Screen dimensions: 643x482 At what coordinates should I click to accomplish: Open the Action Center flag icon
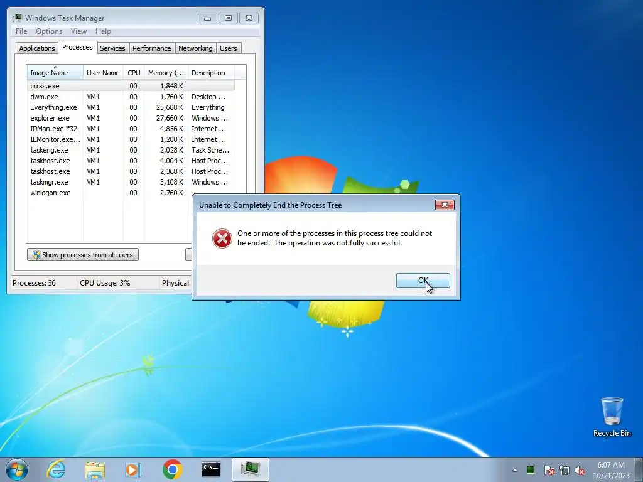(549, 470)
